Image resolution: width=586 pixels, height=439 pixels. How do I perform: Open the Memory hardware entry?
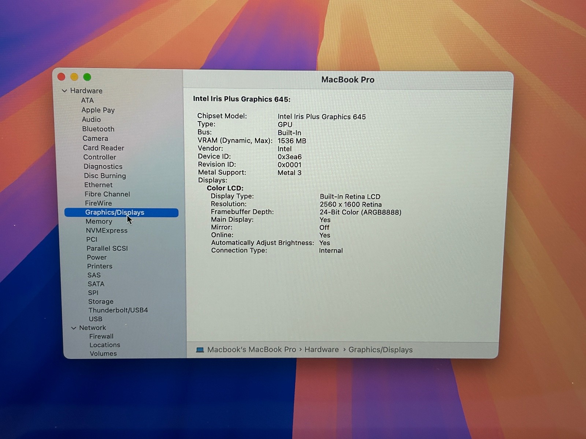point(99,221)
